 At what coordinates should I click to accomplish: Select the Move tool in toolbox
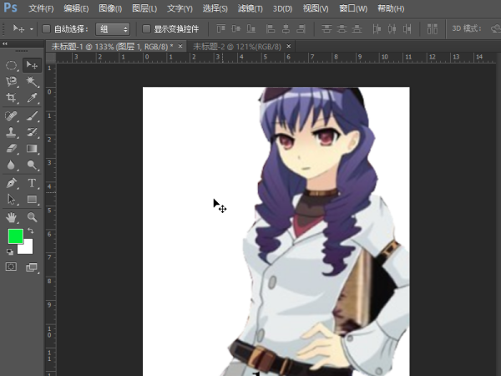pos(32,65)
